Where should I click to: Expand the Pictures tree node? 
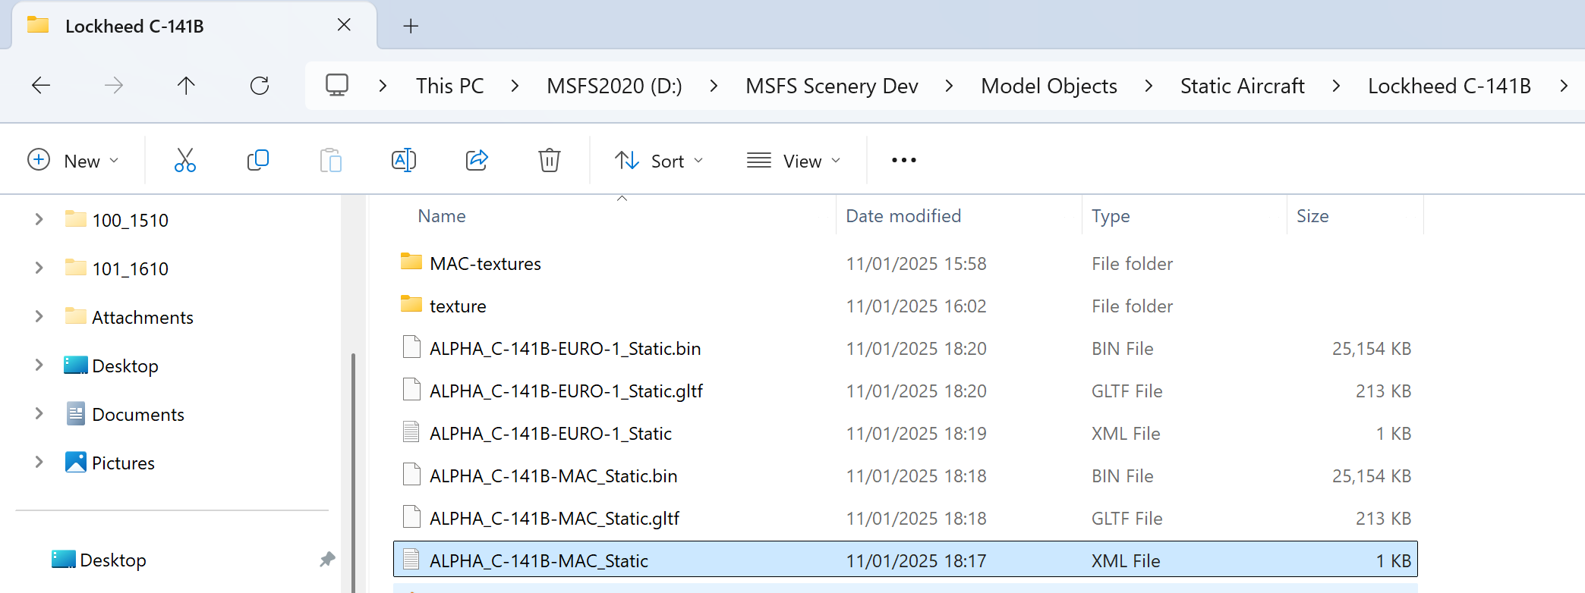coord(39,463)
